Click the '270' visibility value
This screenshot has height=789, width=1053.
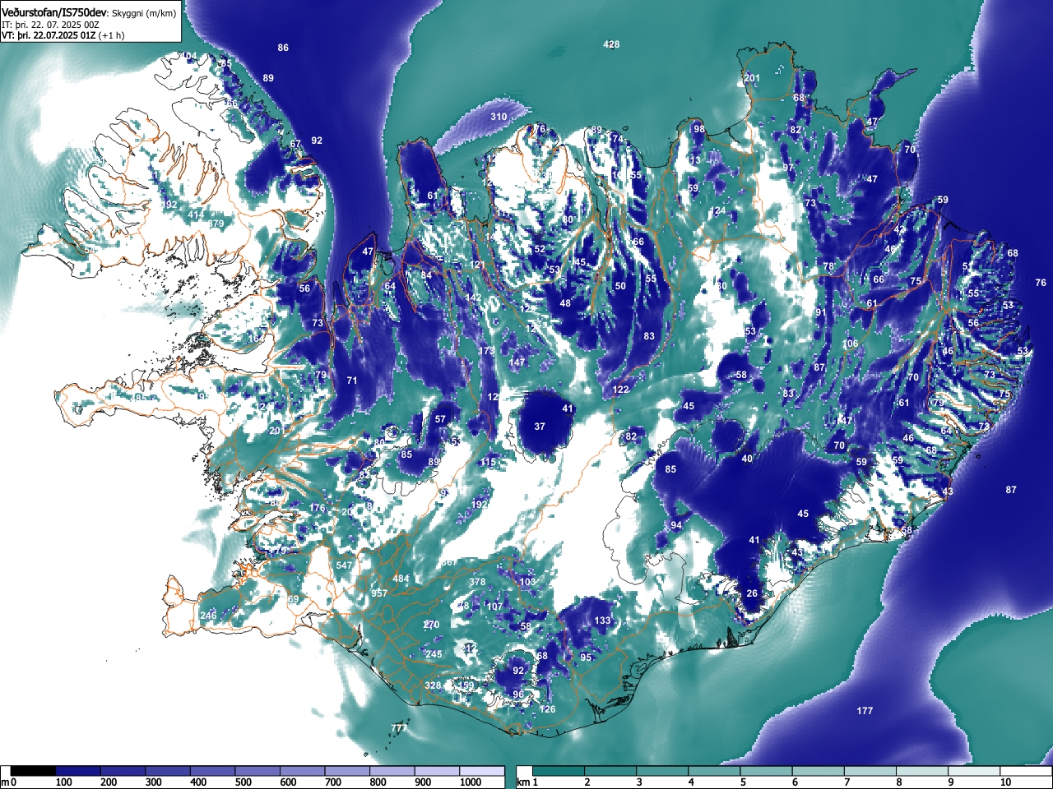pos(432,625)
